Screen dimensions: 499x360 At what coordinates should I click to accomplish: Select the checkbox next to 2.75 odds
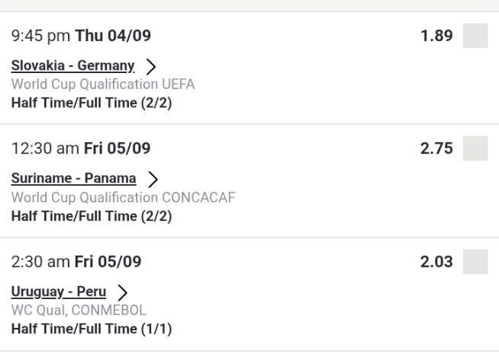(475, 148)
